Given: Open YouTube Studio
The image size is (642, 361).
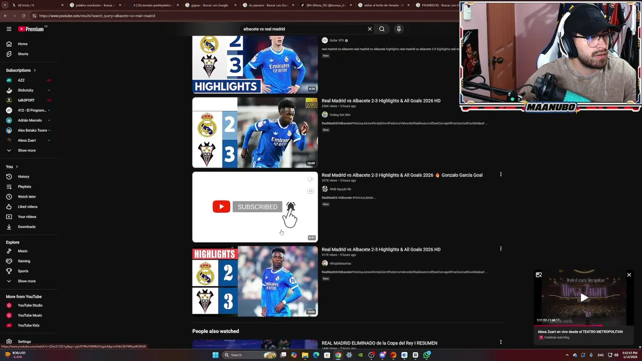Looking at the screenshot, I should 29,305.
